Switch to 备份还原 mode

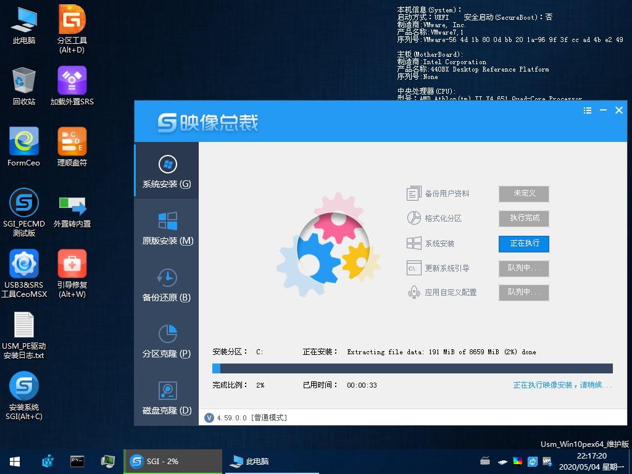(x=165, y=286)
